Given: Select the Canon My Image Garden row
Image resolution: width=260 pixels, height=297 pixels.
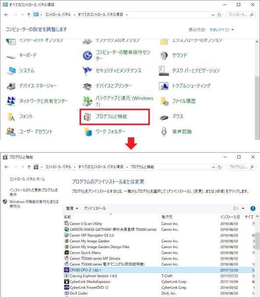Looking at the screenshot, I should pos(158,241).
